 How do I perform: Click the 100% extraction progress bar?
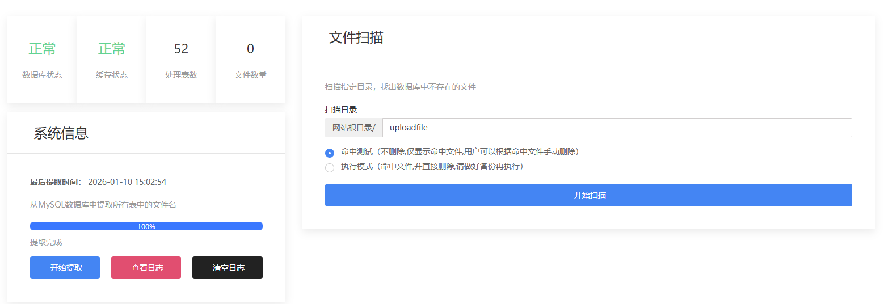tap(146, 226)
